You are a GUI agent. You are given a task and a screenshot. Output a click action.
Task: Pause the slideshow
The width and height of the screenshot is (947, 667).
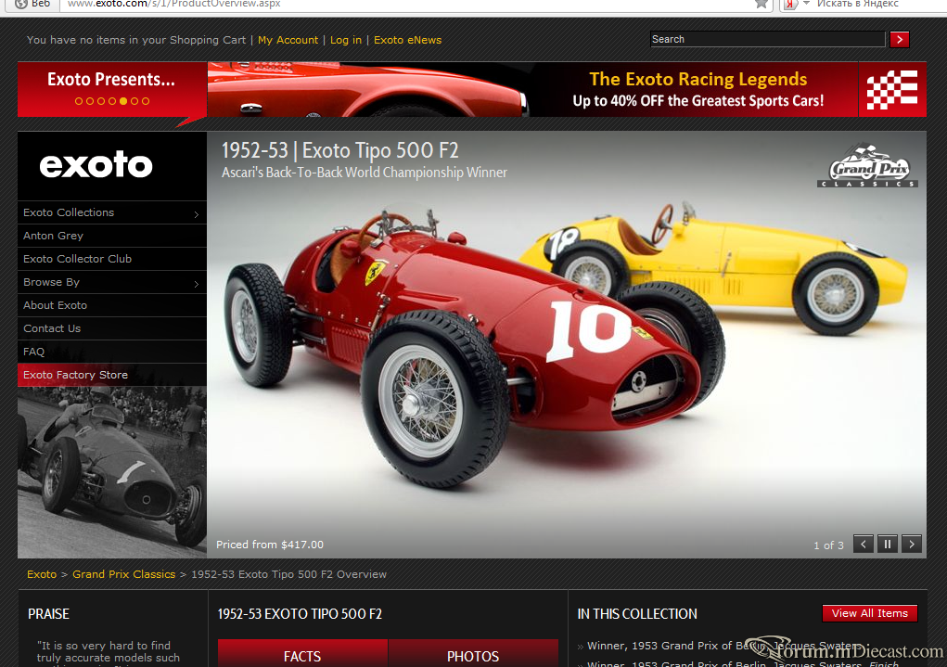pyautogui.click(x=888, y=544)
